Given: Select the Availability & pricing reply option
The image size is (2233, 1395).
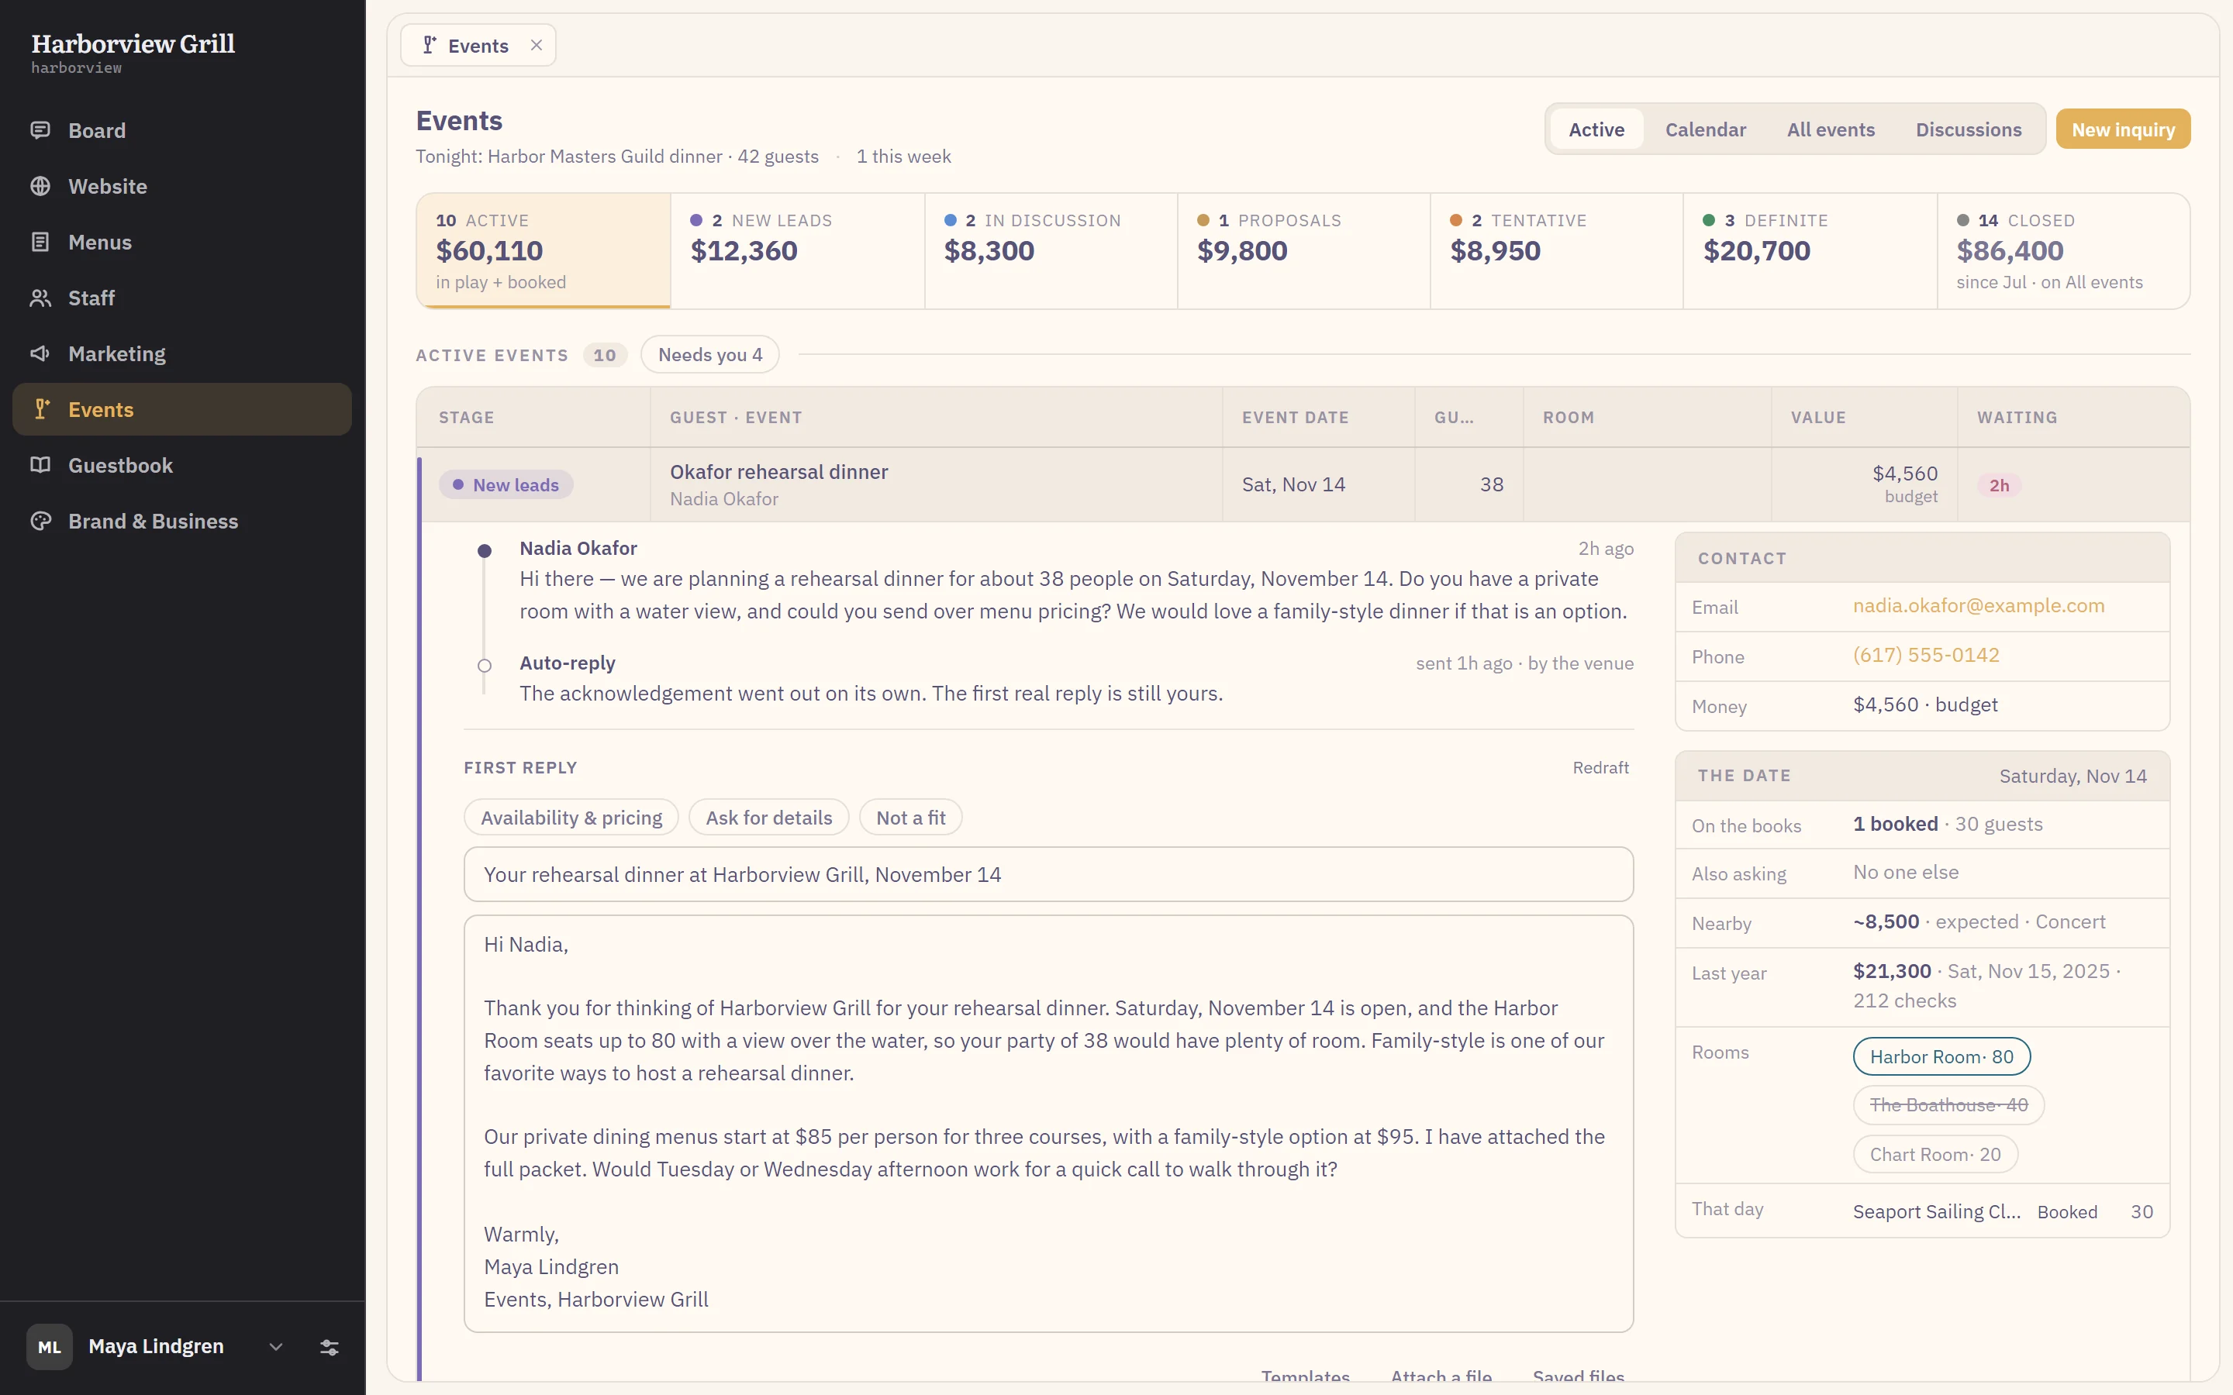Looking at the screenshot, I should click(571, 818).
